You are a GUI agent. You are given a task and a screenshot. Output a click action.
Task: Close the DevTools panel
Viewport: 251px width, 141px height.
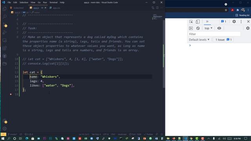point(248,22)
